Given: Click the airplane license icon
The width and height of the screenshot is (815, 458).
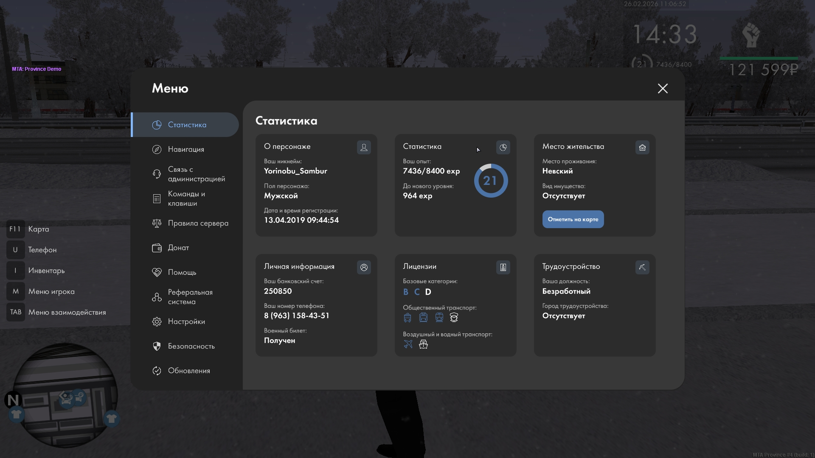Looking at the screenshot, I should coord(408,344).
